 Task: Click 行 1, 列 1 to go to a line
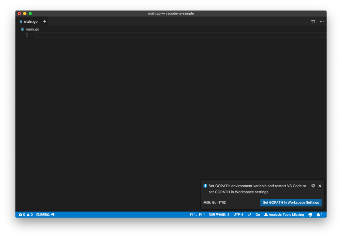[197, 215]
